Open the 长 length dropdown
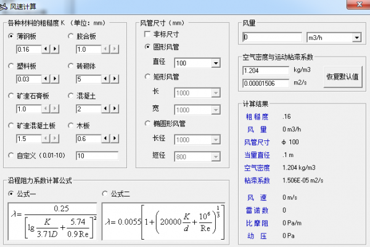This screenshot has width=370, height=247. pos(216,93)
